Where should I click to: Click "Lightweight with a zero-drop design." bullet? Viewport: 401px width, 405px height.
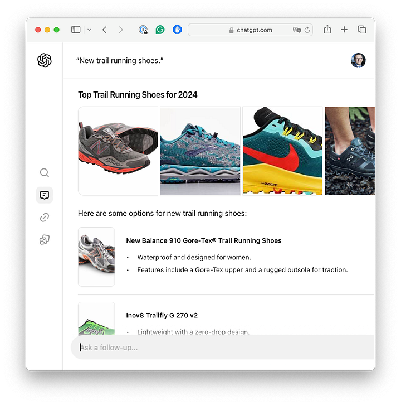point(193,332)
